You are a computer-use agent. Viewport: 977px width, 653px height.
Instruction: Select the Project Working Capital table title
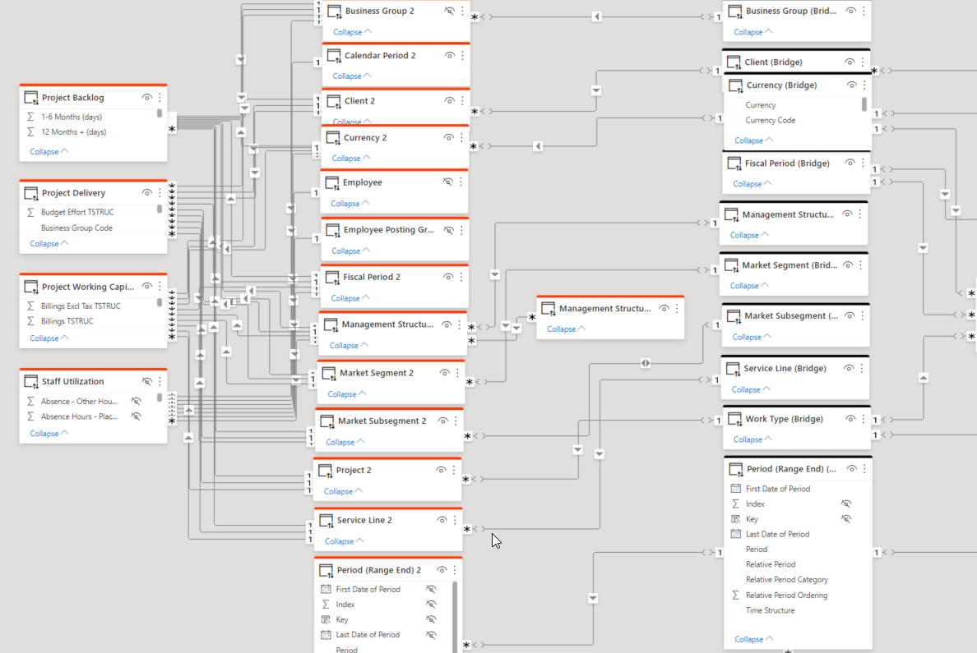point(88,287)
